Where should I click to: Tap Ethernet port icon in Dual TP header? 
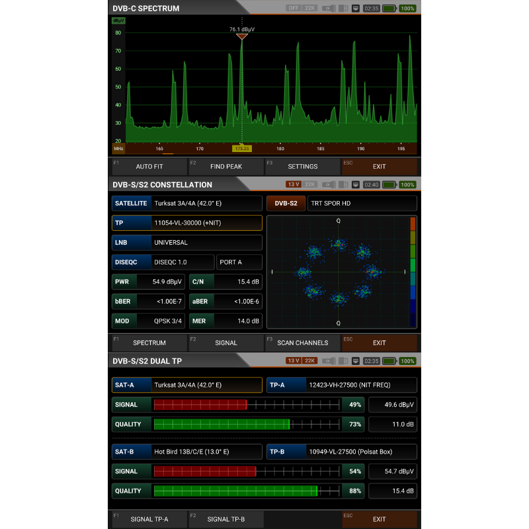[356, 361]
